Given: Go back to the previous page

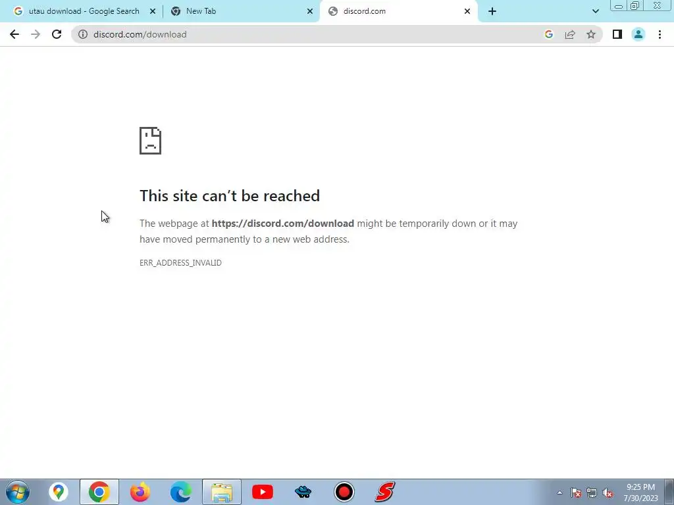Looking at the screenshot, I should coord(14,34).
